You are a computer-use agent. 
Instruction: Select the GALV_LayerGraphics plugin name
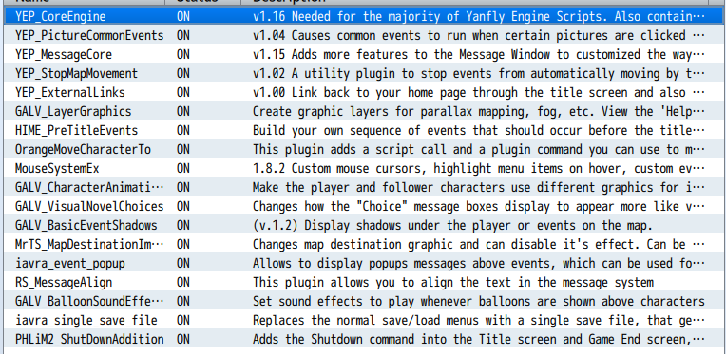[x=73, y=111]
